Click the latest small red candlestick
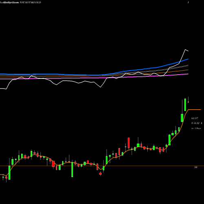 click(x=188, y=102)
